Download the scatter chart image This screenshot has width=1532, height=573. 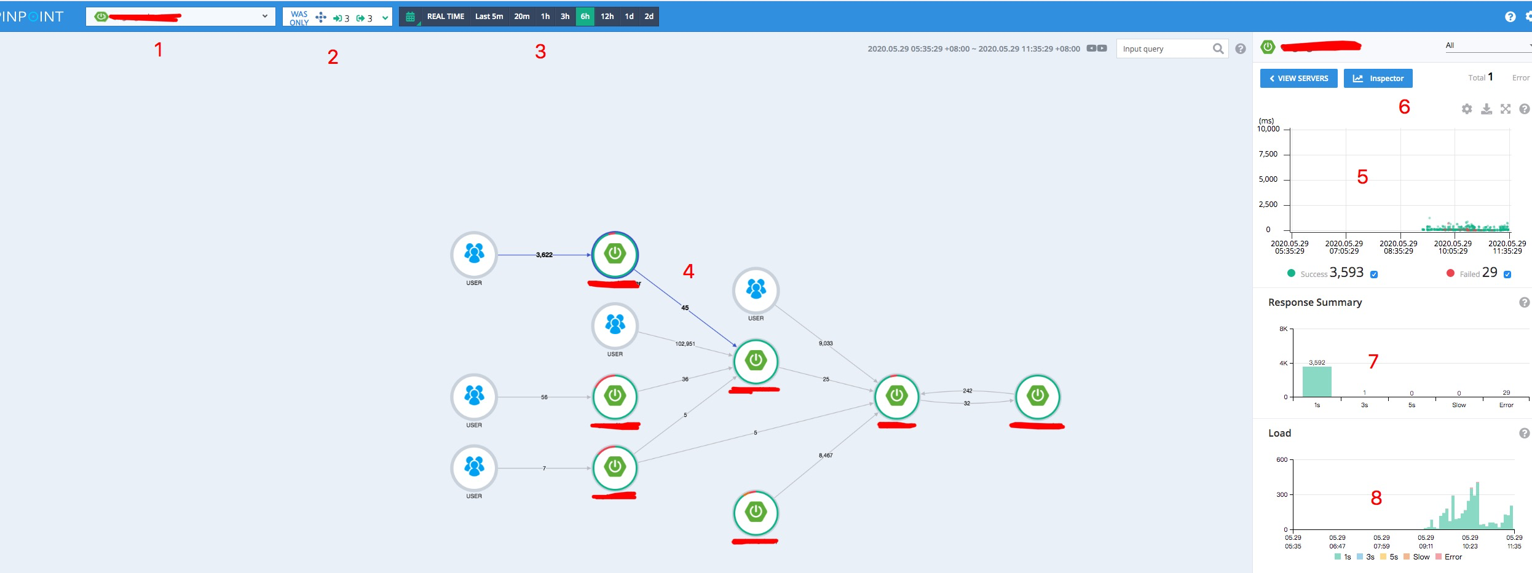[1486, 109]
